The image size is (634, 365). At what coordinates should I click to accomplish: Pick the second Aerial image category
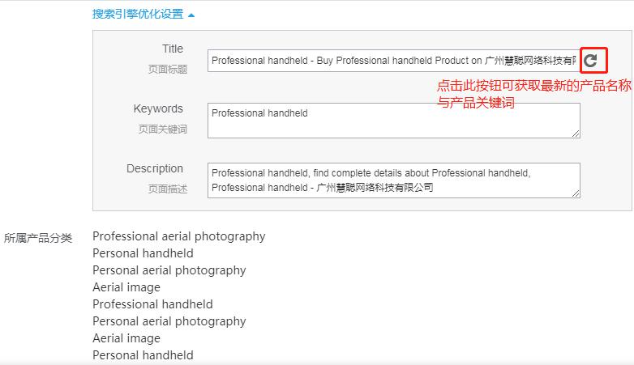[126, 338]
